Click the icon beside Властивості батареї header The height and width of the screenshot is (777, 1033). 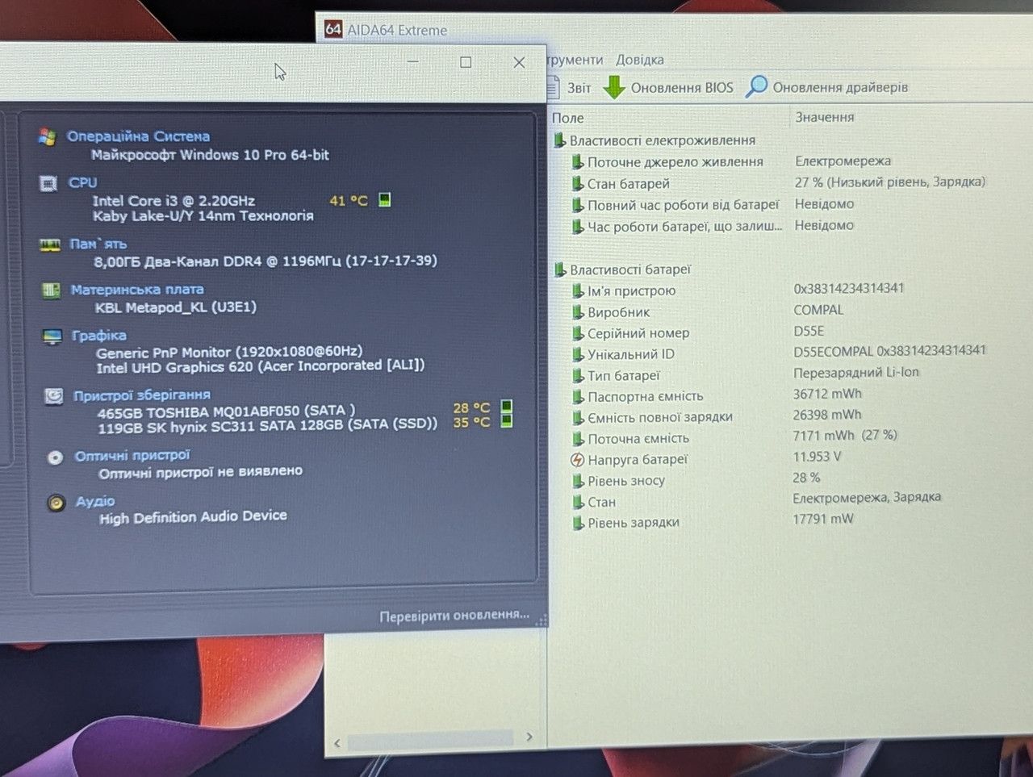pyautogui.click(x=560, y=269)
